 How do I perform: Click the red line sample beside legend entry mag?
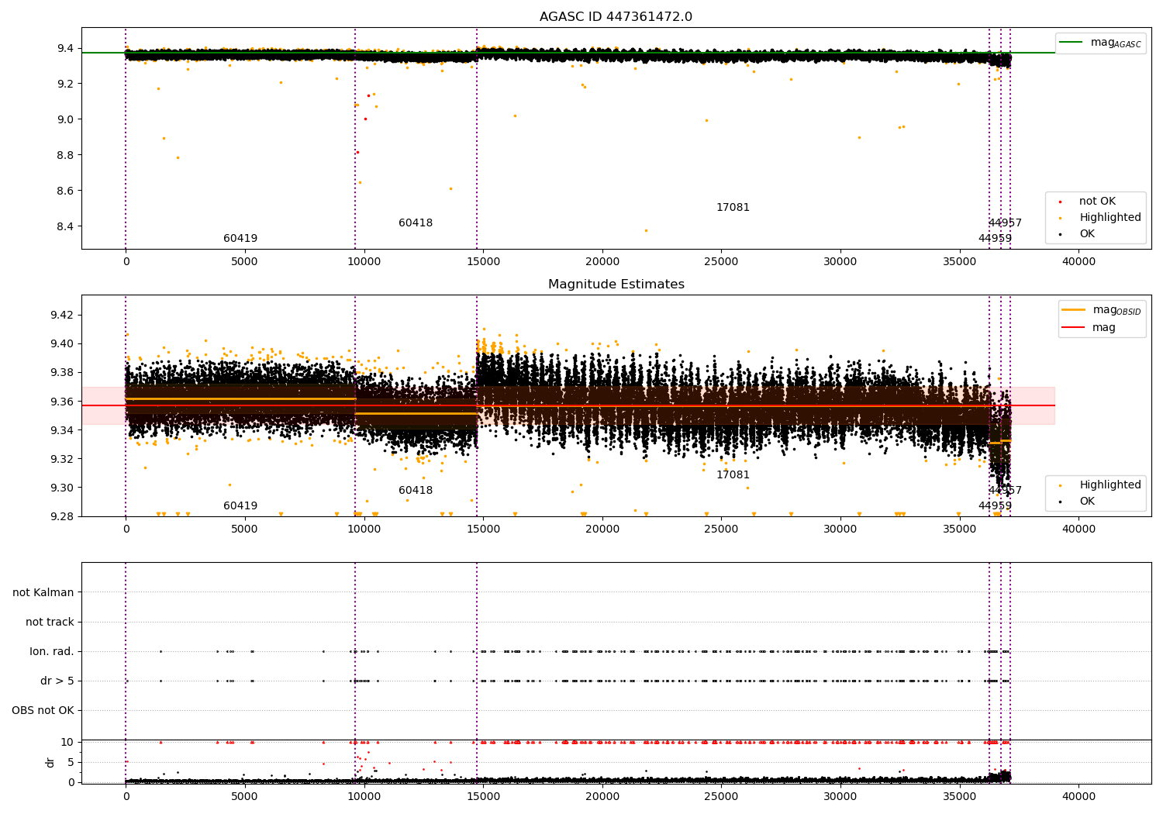click(x=1074, y=328)
